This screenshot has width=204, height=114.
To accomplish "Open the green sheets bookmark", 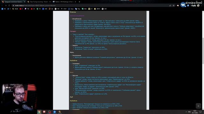I will point(84,9).
